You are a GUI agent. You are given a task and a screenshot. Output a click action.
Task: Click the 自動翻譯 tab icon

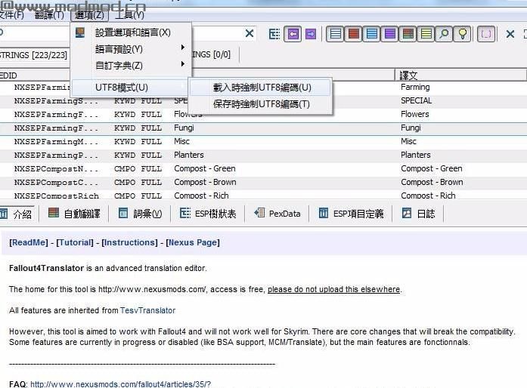coord(54,212)
